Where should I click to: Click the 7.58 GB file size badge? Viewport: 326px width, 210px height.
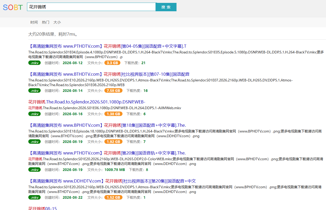click(114, 91)
